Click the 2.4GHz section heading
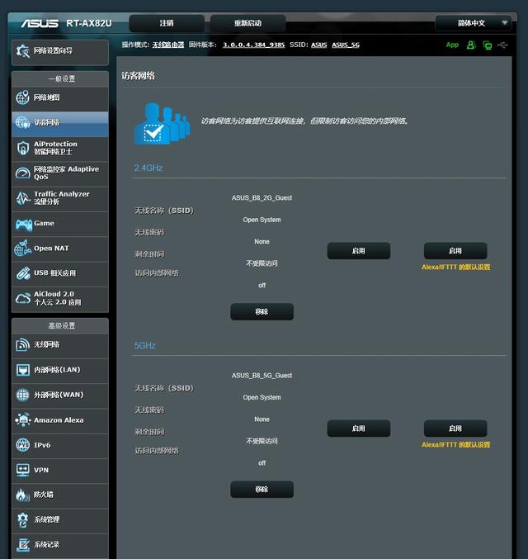The height and width of the screenshot is (559, 528). 148,168
